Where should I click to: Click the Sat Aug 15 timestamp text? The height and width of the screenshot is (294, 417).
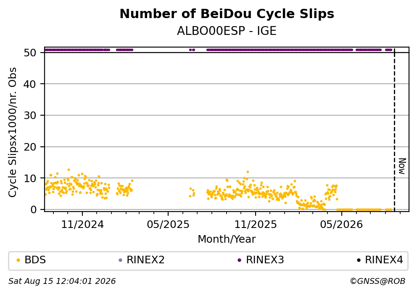pos(62,281)
